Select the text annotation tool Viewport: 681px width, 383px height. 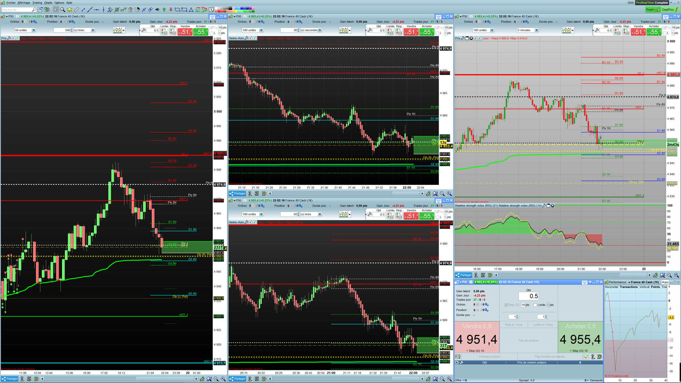(211, 10)
